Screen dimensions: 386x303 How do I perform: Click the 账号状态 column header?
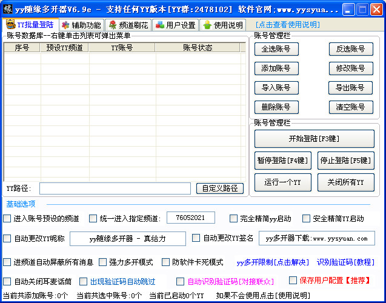198,48
